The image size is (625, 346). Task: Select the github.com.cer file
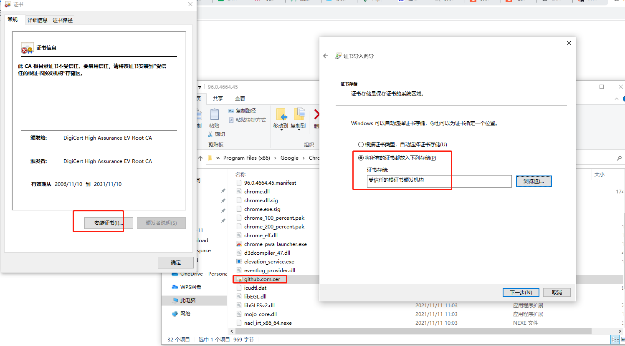(x=262, y=279)
